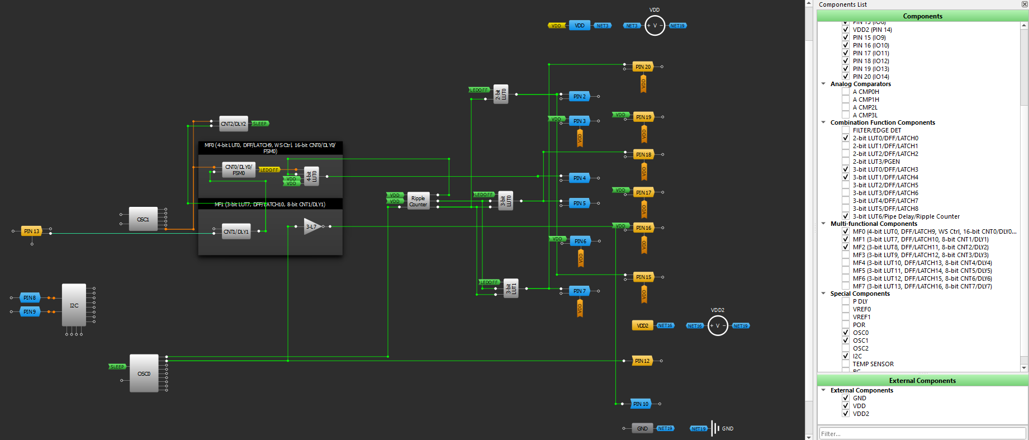
Task: Click the Components section header
Action: click(922, 16)
